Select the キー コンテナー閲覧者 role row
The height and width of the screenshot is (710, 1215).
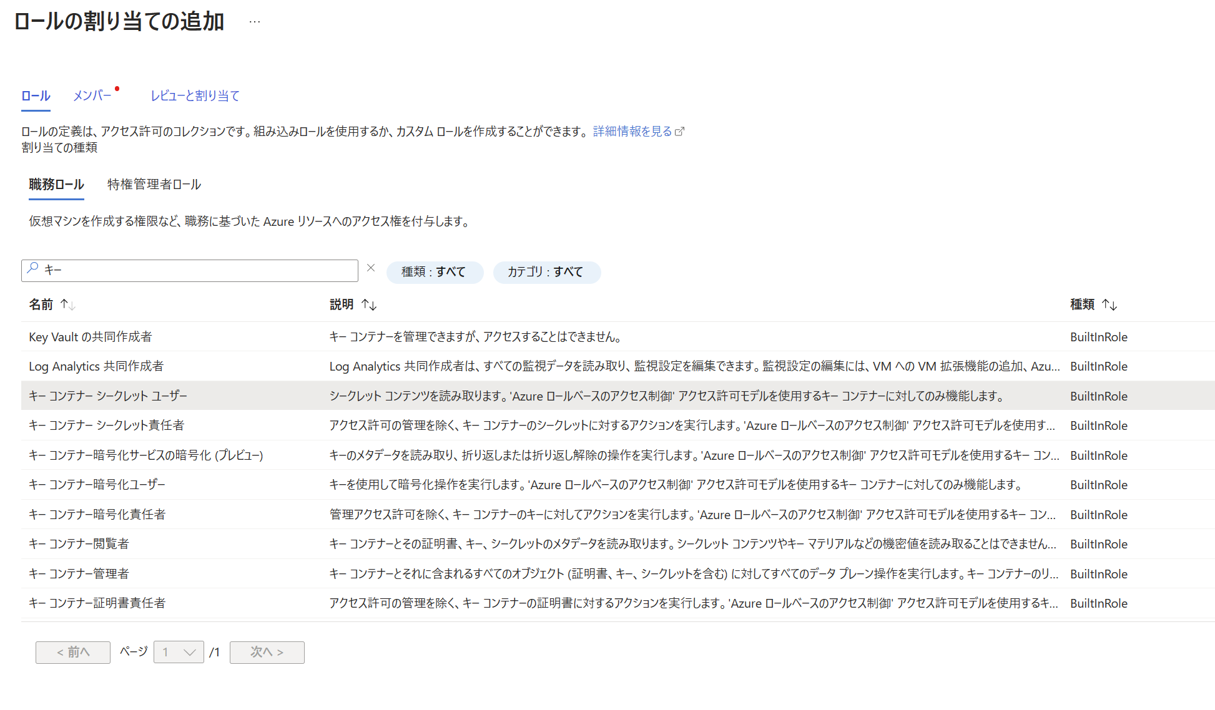click(x=79, y=543)
